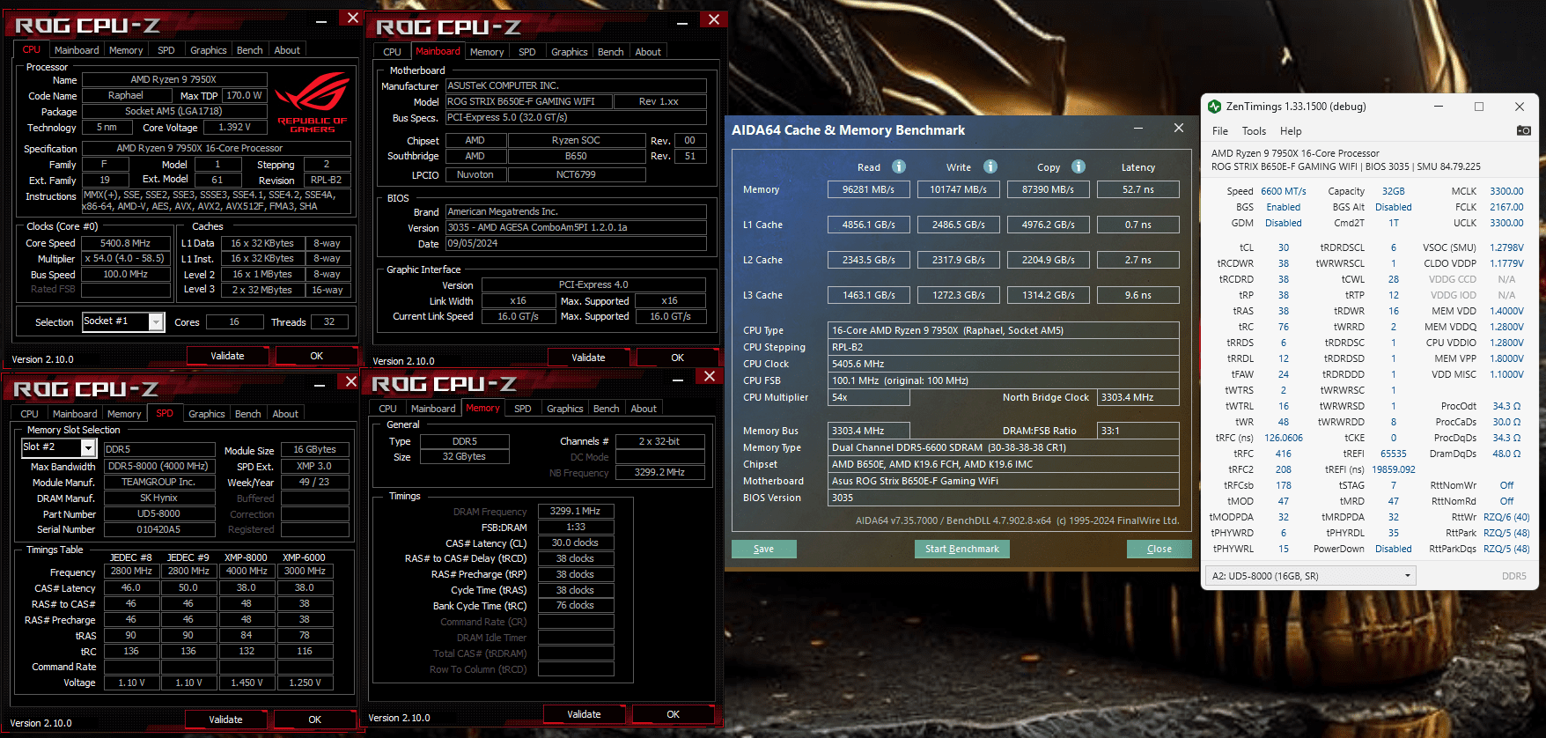Image resolution: width=1546 pixels, height=738 pixels.
Task: Click the Core Speed 5400.8 MHz field
Action: [x=125, y=243]
